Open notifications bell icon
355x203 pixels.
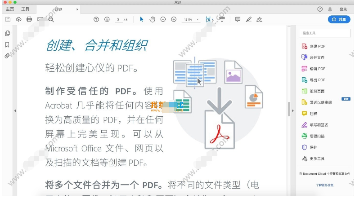point(330,9)
